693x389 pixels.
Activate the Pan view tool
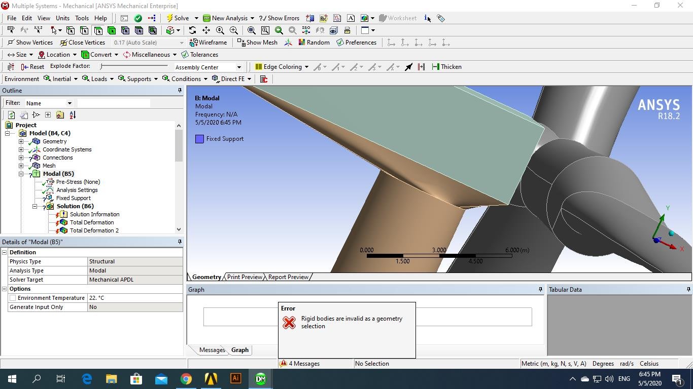click(x=206, y=30)
